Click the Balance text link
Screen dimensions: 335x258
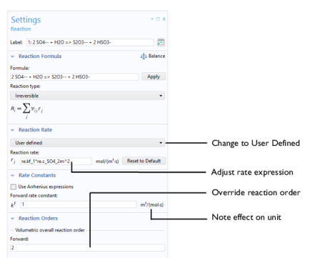pyautogui.click(x=156, y=56)
